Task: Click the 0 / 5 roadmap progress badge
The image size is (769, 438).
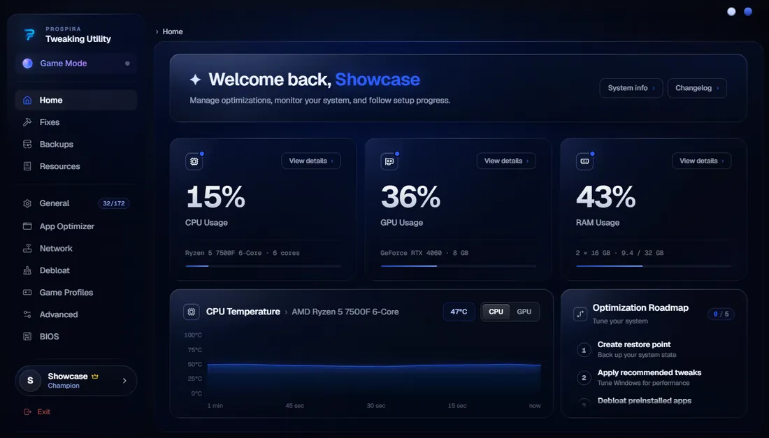Action: click(x=721, y=314)
